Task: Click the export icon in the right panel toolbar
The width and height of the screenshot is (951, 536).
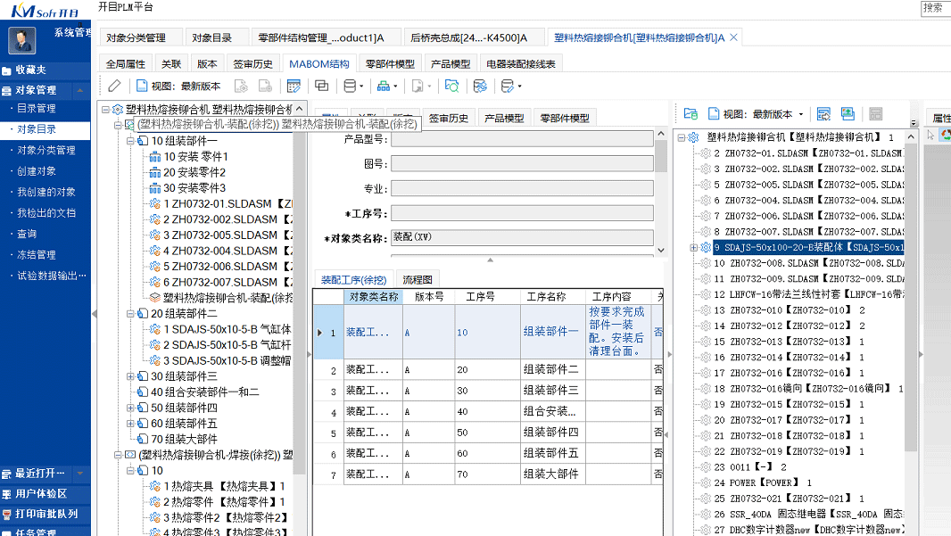Action: coord(824,113)
